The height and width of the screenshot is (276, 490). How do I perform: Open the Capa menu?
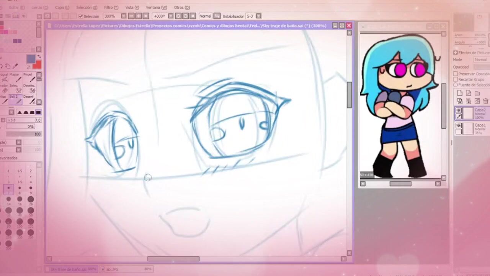coord(62,7)
